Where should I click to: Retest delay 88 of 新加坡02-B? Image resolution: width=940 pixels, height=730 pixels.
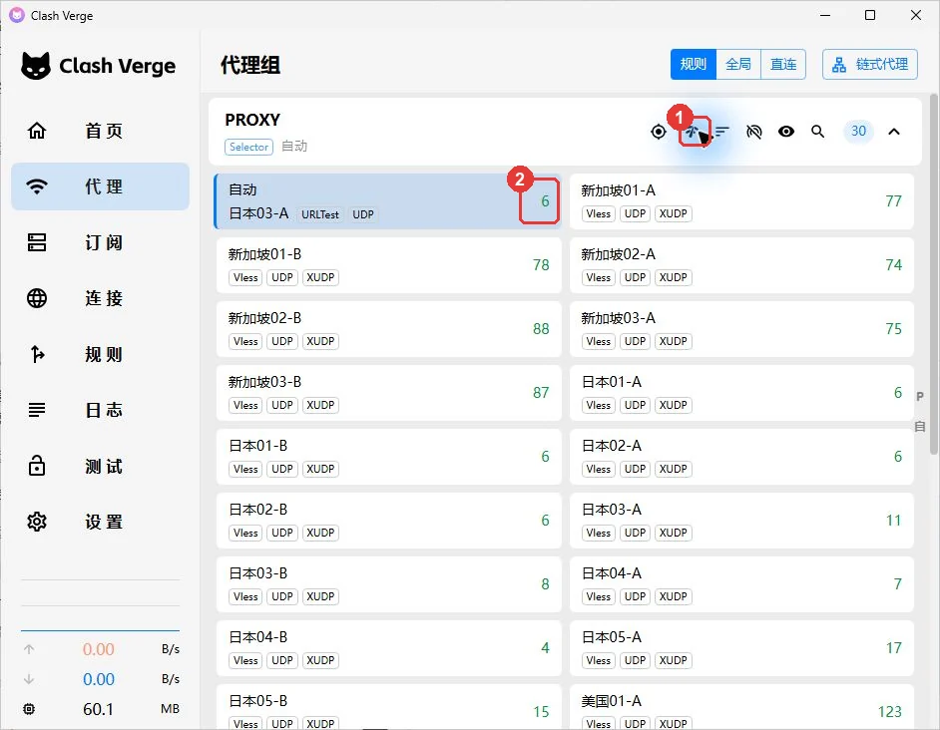click(x=541, y=329)
